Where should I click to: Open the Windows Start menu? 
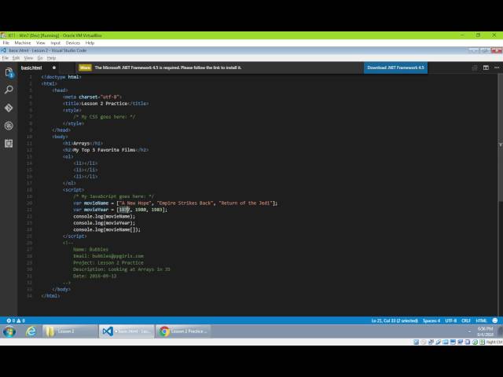click(9, 331)
